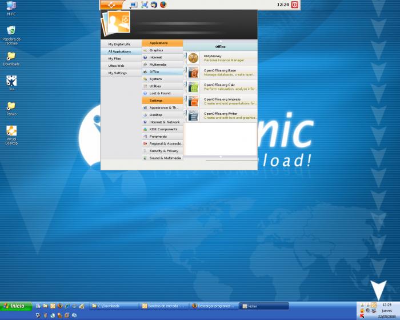Open the Jira desktop shortcut

[x=11, y=83]
